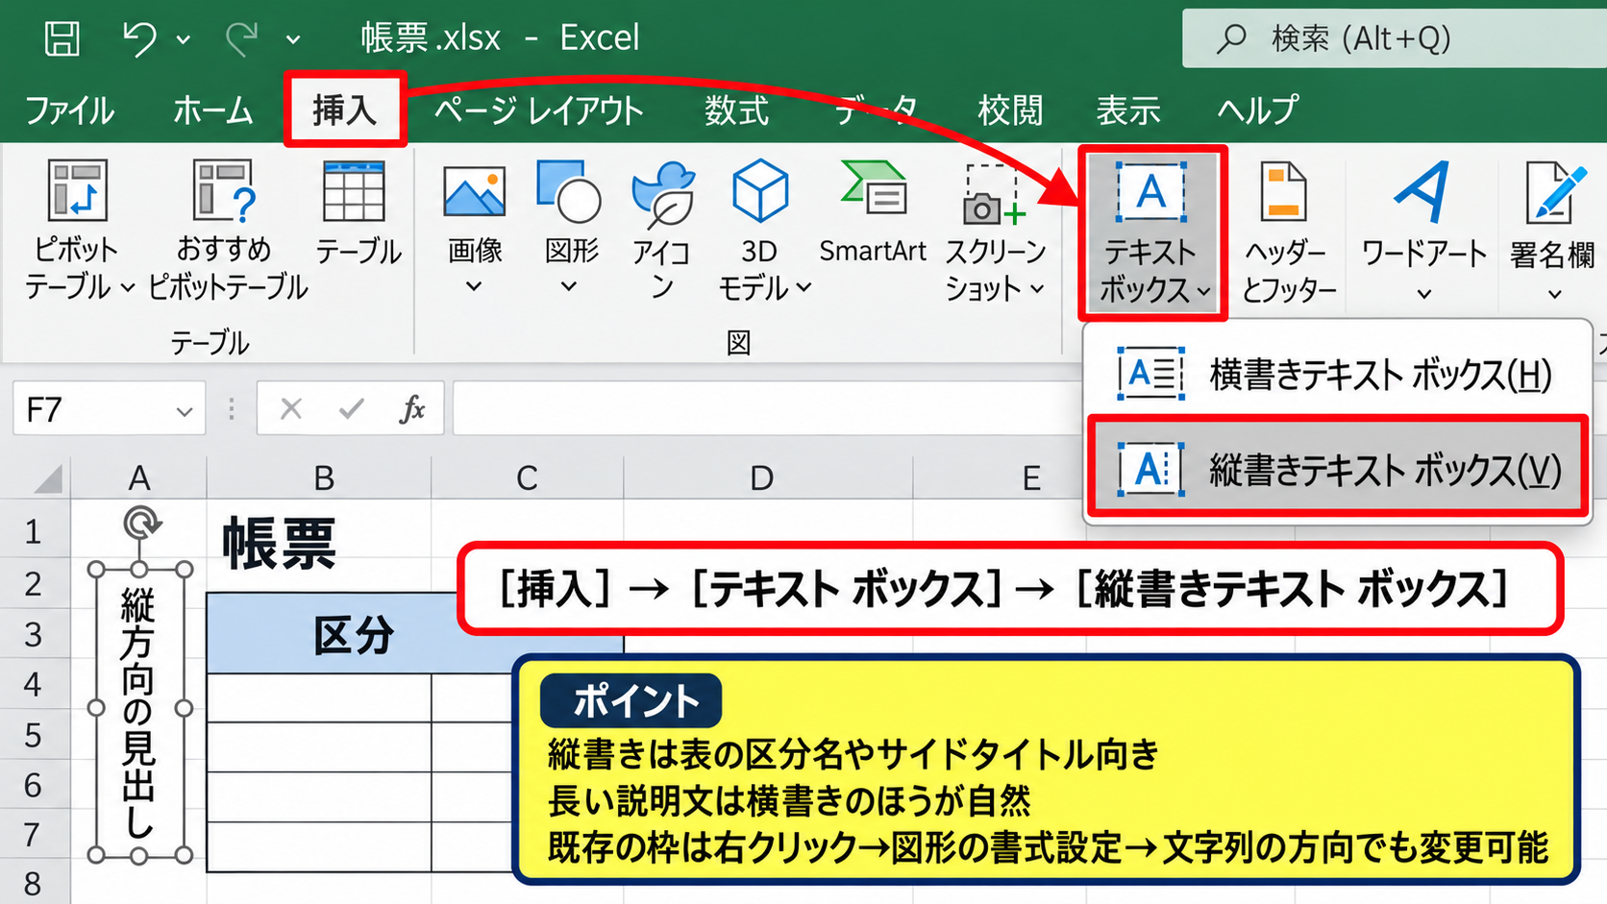Open the Undo history dropdown arrow
Screen dimensions: 1607x904
184,39
